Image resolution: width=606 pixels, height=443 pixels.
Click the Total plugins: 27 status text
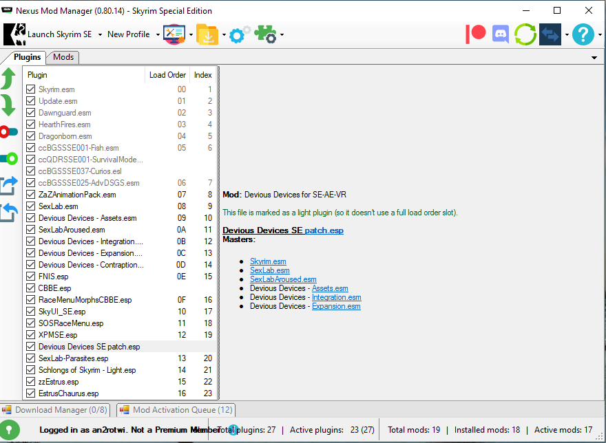247,430
